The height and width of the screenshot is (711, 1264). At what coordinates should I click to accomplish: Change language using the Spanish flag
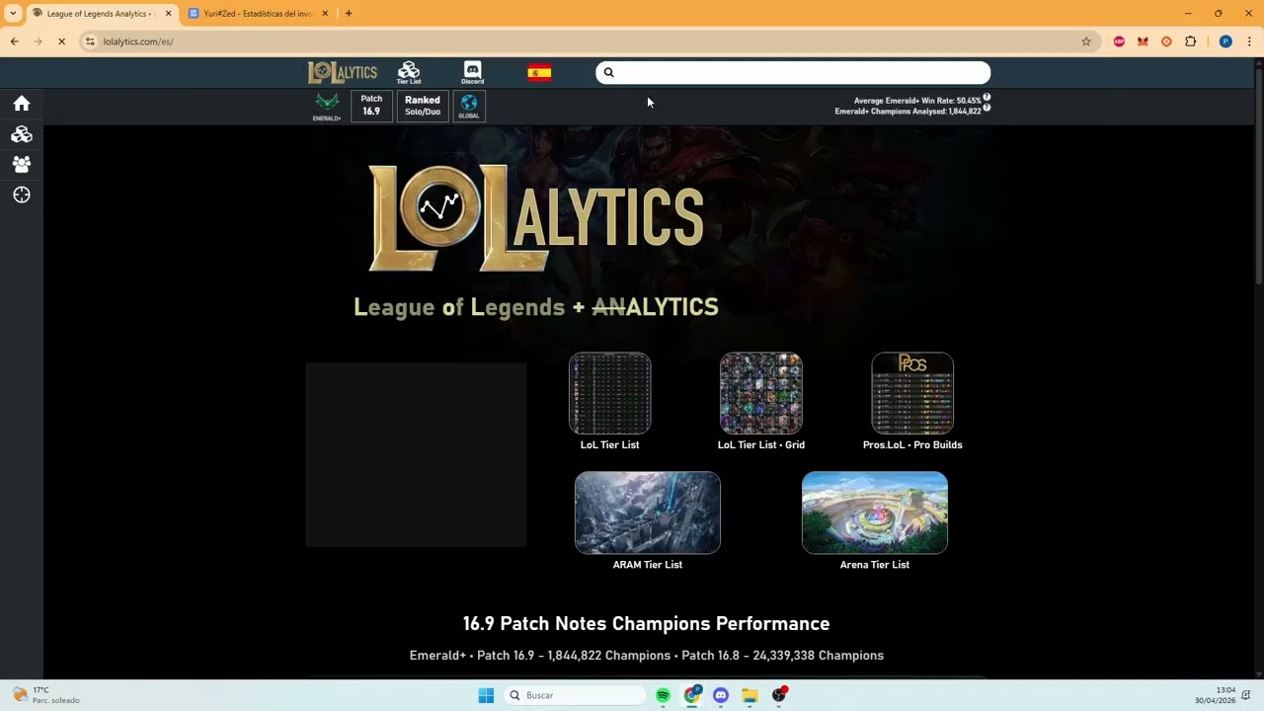pos(539,73)
